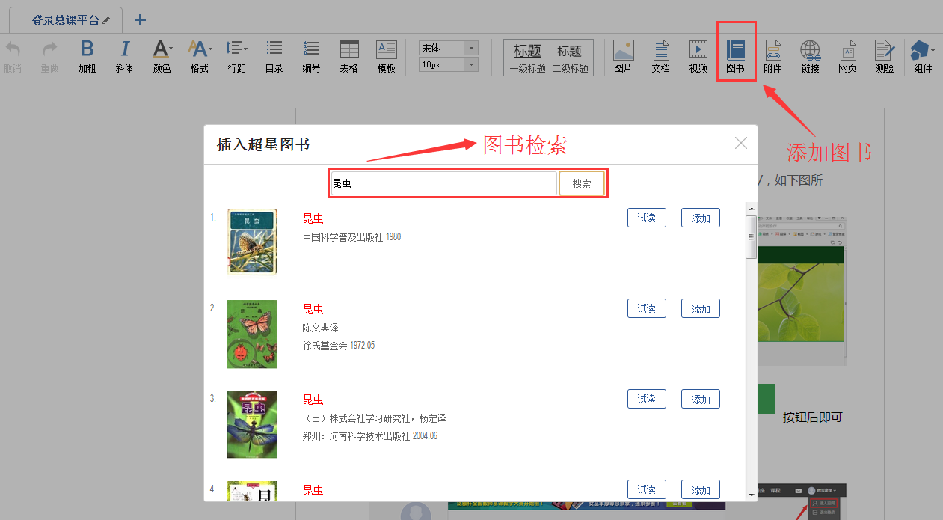Click the pencil edit icon on the tab

coord(106,20)
